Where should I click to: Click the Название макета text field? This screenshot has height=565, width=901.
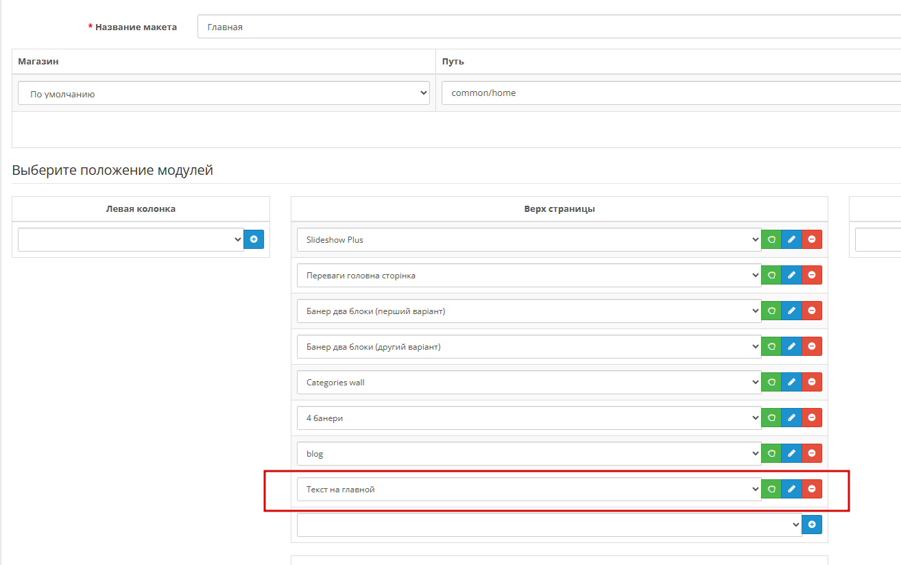[x=549, y=27]
